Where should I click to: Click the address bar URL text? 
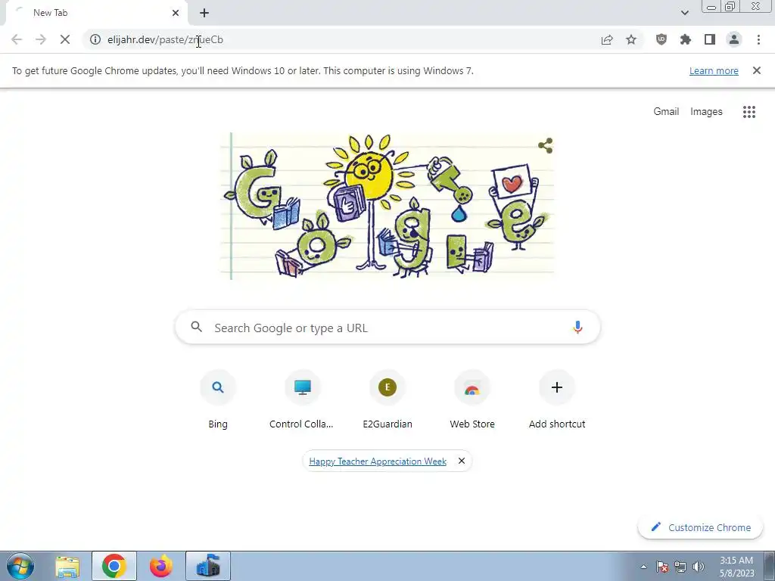(x=165, y=39)
